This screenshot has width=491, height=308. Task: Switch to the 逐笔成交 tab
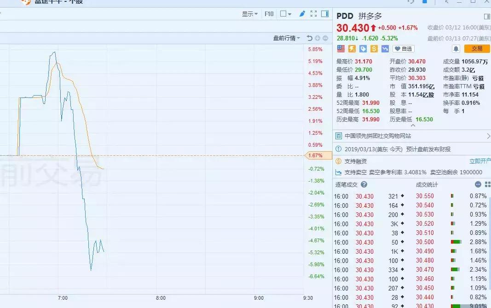coord(346,184)
